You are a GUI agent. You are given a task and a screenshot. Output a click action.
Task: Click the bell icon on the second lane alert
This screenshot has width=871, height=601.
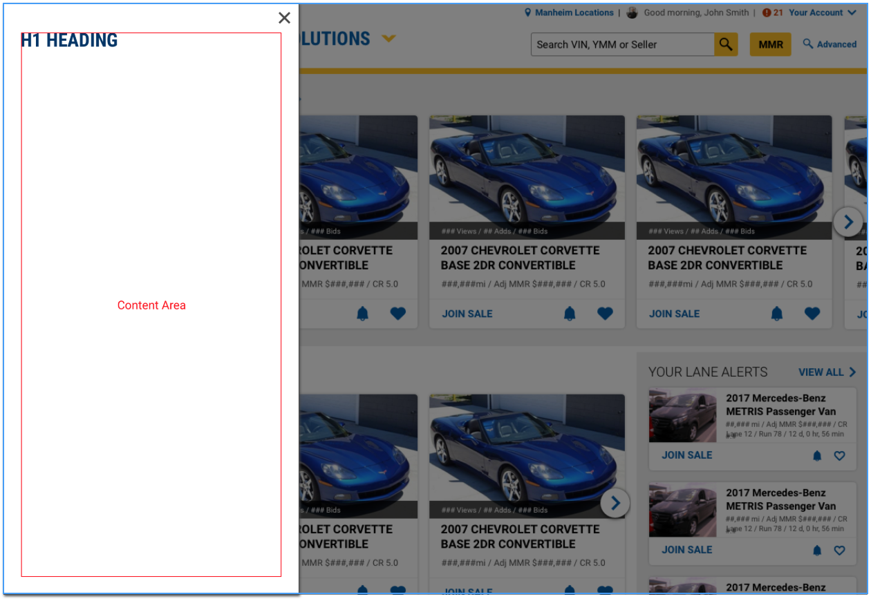tap(817, 551)
